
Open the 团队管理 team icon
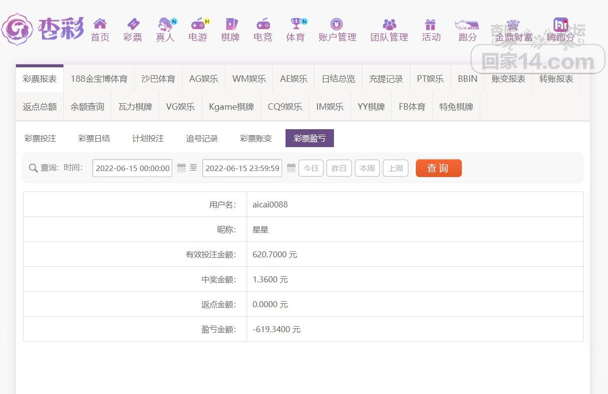(x=389, y=24)
